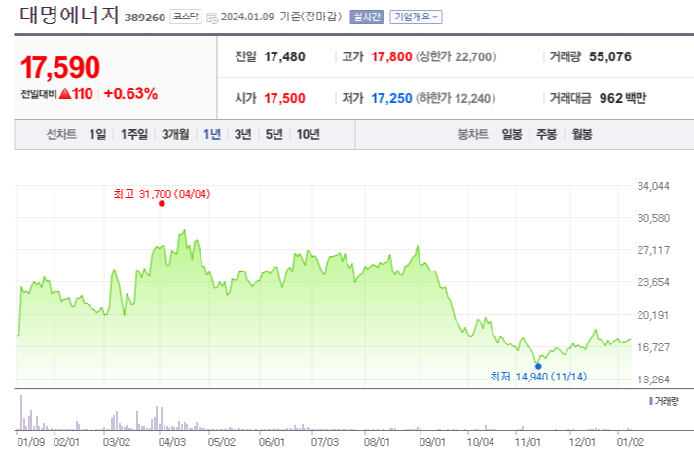Image resolution: width=694 pixels, height=470 pixels.
Task: Click 거래대금 value 962 백만
Action: (x=623, y=98)
